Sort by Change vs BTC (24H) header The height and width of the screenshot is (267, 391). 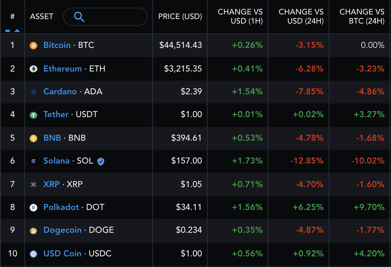click(x=362, y=16)
